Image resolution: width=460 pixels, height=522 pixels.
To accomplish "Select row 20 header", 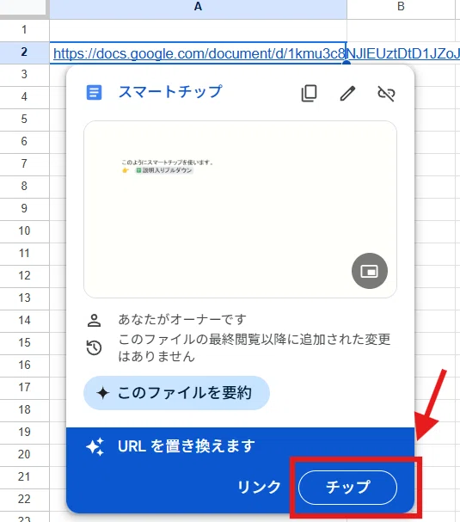I will (x=24, y=454).
